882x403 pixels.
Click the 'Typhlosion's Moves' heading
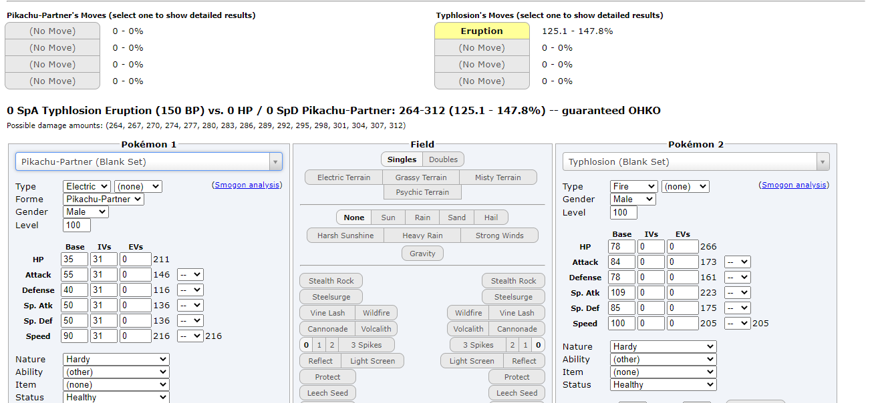pyautogui.click(x=550, y=15)
